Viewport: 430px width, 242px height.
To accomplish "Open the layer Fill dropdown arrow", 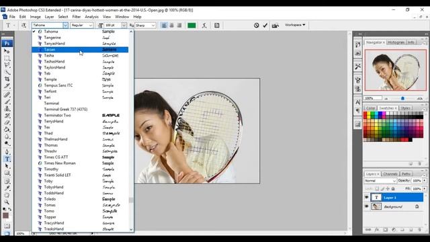I will pos(425,189).
